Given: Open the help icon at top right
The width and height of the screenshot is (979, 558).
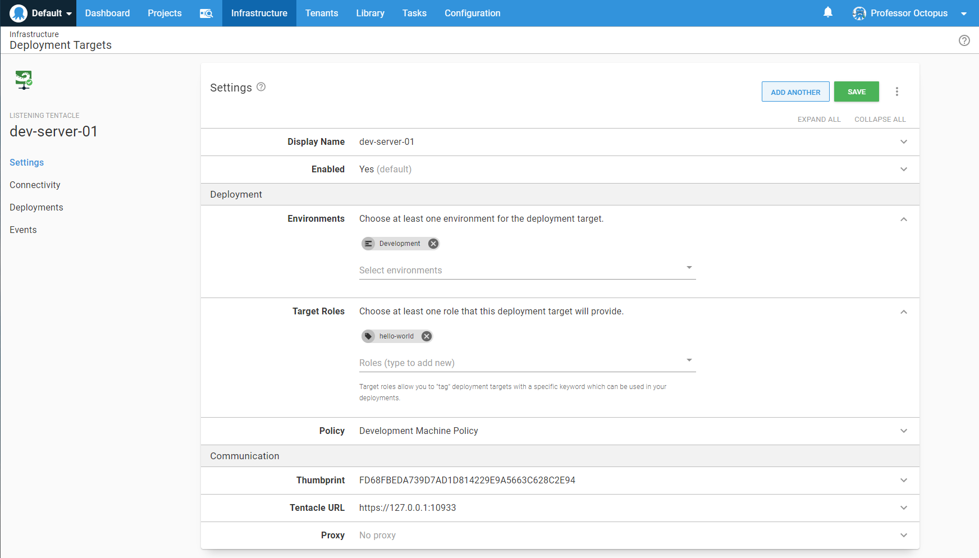Looking at the screenshot, I should click(x=964, y=40).
